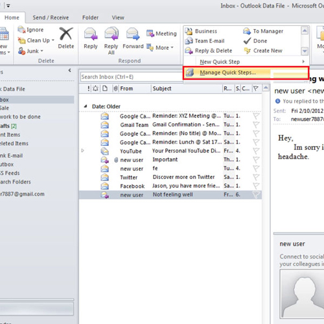Run the Business quick step

point(201,31)
